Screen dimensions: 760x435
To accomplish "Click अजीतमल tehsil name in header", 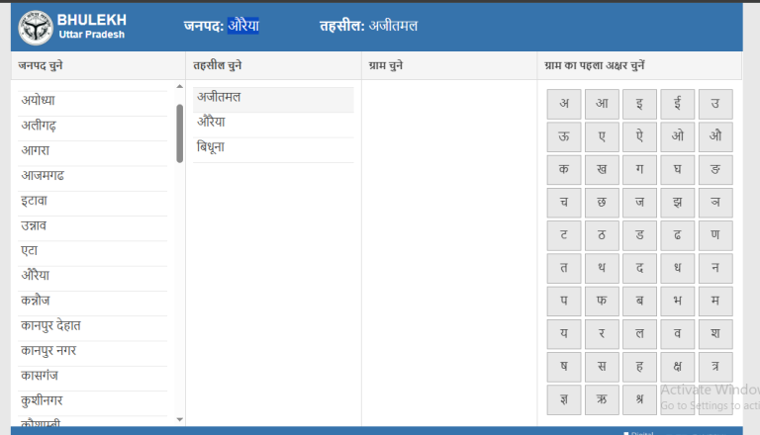I will (x=393, y=26).
